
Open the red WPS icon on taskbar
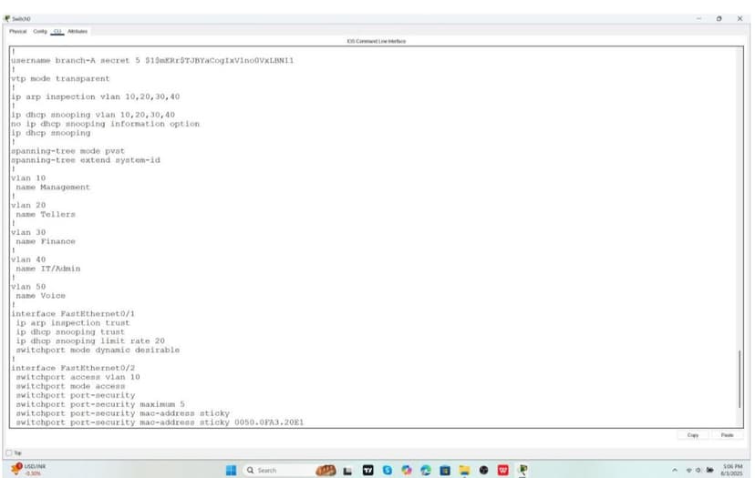[x=503, y=471]
